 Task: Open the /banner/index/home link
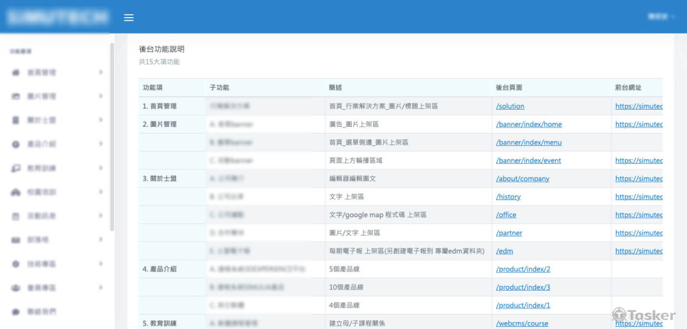point(528,124)
